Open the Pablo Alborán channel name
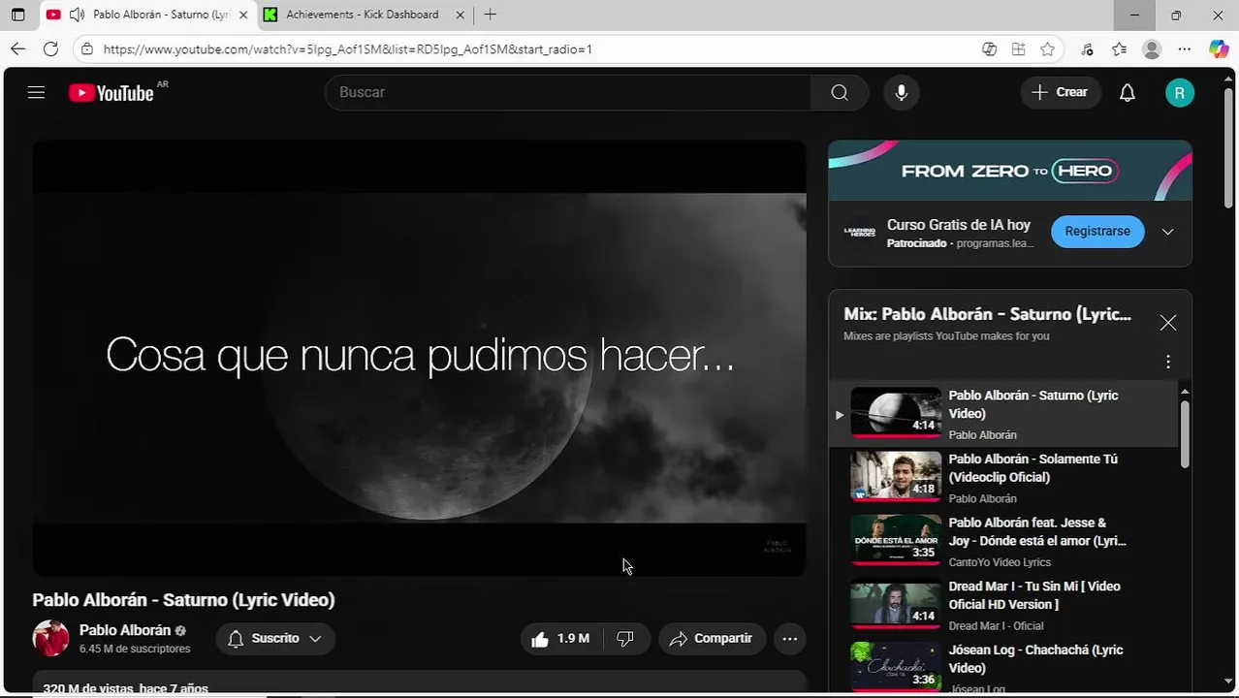1239x698 pixels. (125, 630)
